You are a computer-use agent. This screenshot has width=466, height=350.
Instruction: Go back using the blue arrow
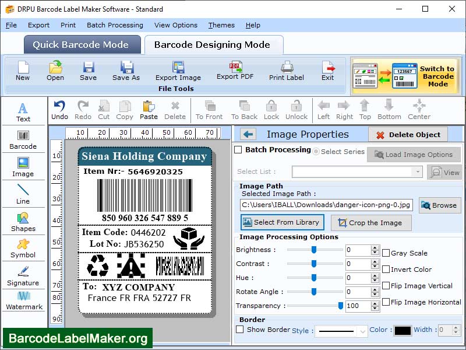click(248, 135)
